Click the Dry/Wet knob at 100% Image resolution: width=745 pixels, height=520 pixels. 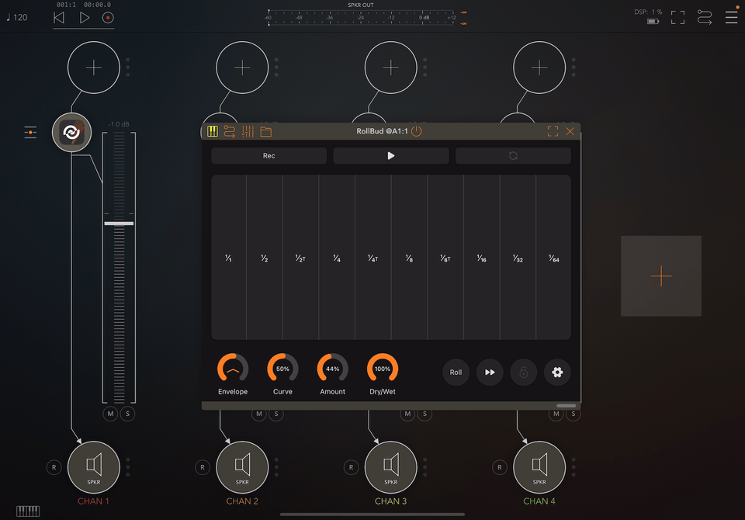coord(383,369)
